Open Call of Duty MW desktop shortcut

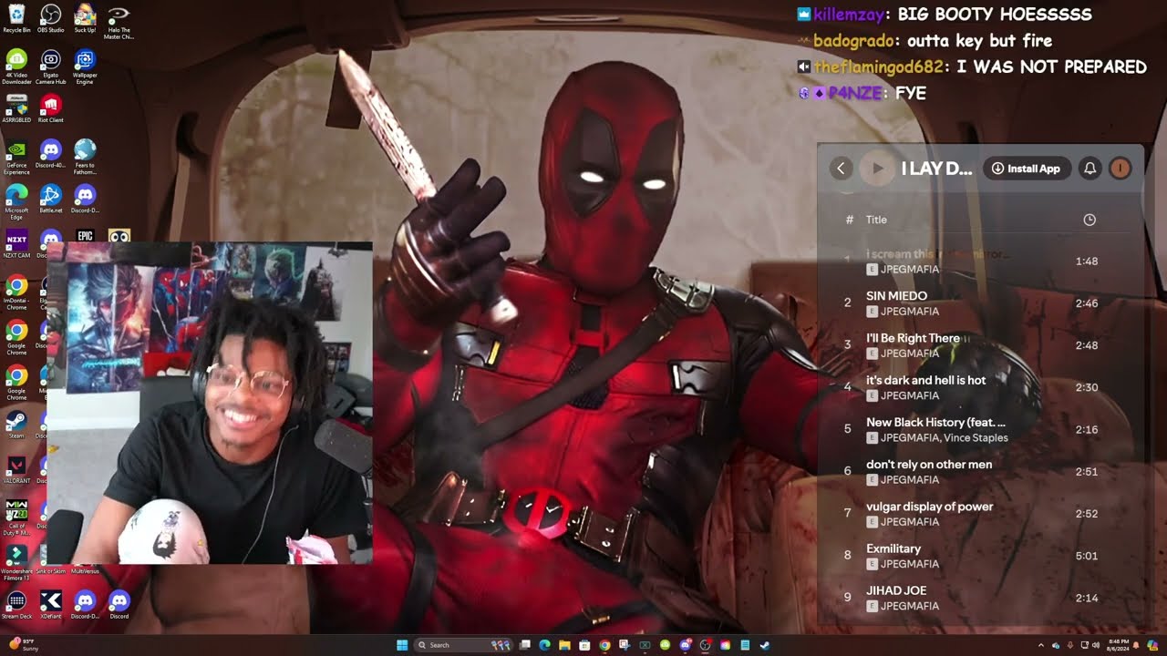[16, 516]
